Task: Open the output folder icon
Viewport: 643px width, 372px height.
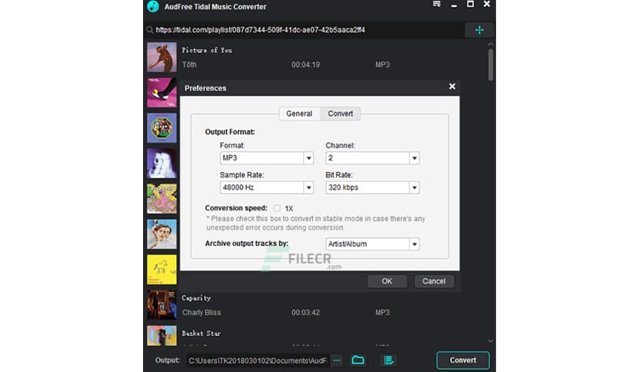Action: click(x=358, y=360)
